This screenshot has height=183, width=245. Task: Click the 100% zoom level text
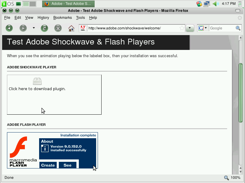point(236,178)
